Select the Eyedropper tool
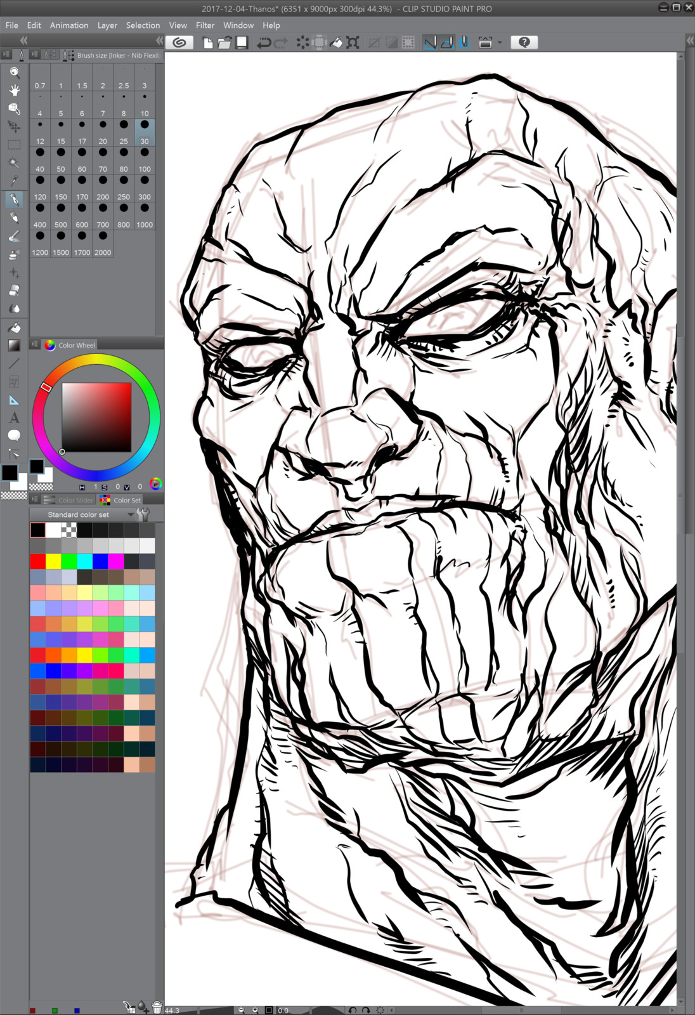 point(14,181)
